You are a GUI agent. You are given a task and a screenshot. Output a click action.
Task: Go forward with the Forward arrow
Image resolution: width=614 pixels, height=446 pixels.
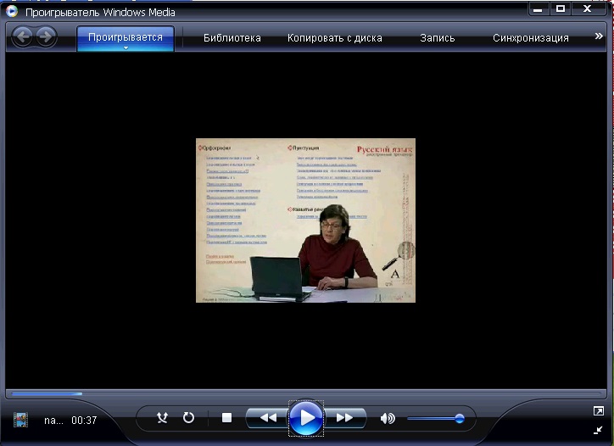coord(45,37)
